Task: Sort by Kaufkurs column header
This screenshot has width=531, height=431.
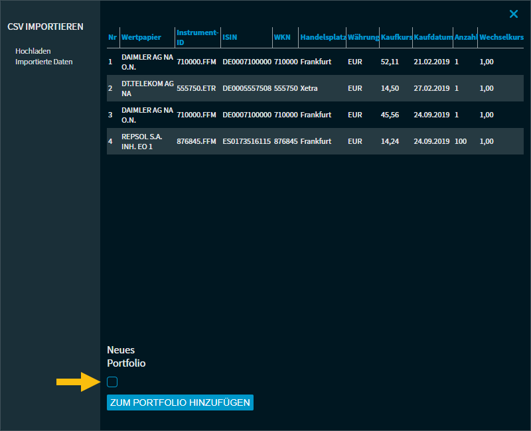Action: coord(396,37)
